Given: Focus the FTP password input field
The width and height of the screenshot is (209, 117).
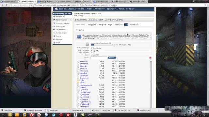Looking at the screenshot, I should click(99, 58).
